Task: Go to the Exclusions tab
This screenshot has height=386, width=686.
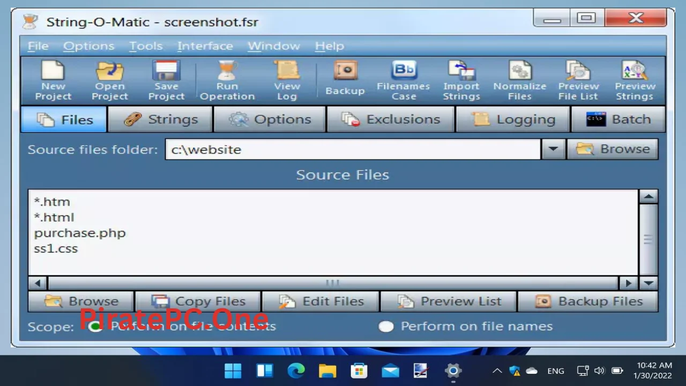Action: coord(390,119)
